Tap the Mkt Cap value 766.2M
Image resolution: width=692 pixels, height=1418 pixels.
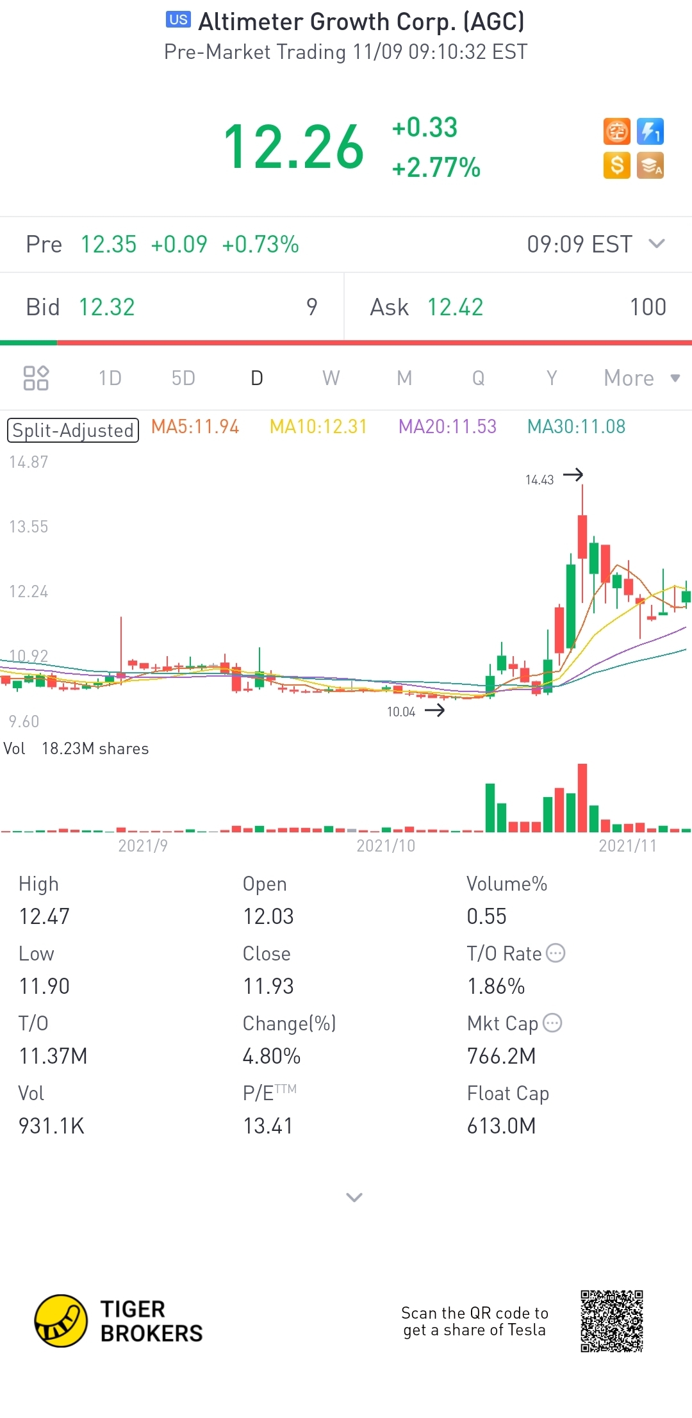(501, 1056)
